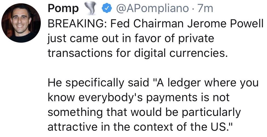Screen dimensions: 267x137
Task: Open the Pomp display name link
Action: coord(63,9)
